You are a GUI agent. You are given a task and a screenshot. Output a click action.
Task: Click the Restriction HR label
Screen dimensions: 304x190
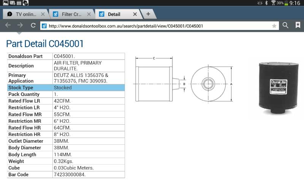pos(24,135)
